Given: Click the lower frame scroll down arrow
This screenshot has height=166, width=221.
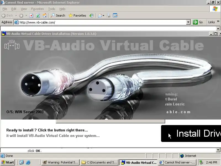Looking at the screenshot, I should 218,150.
